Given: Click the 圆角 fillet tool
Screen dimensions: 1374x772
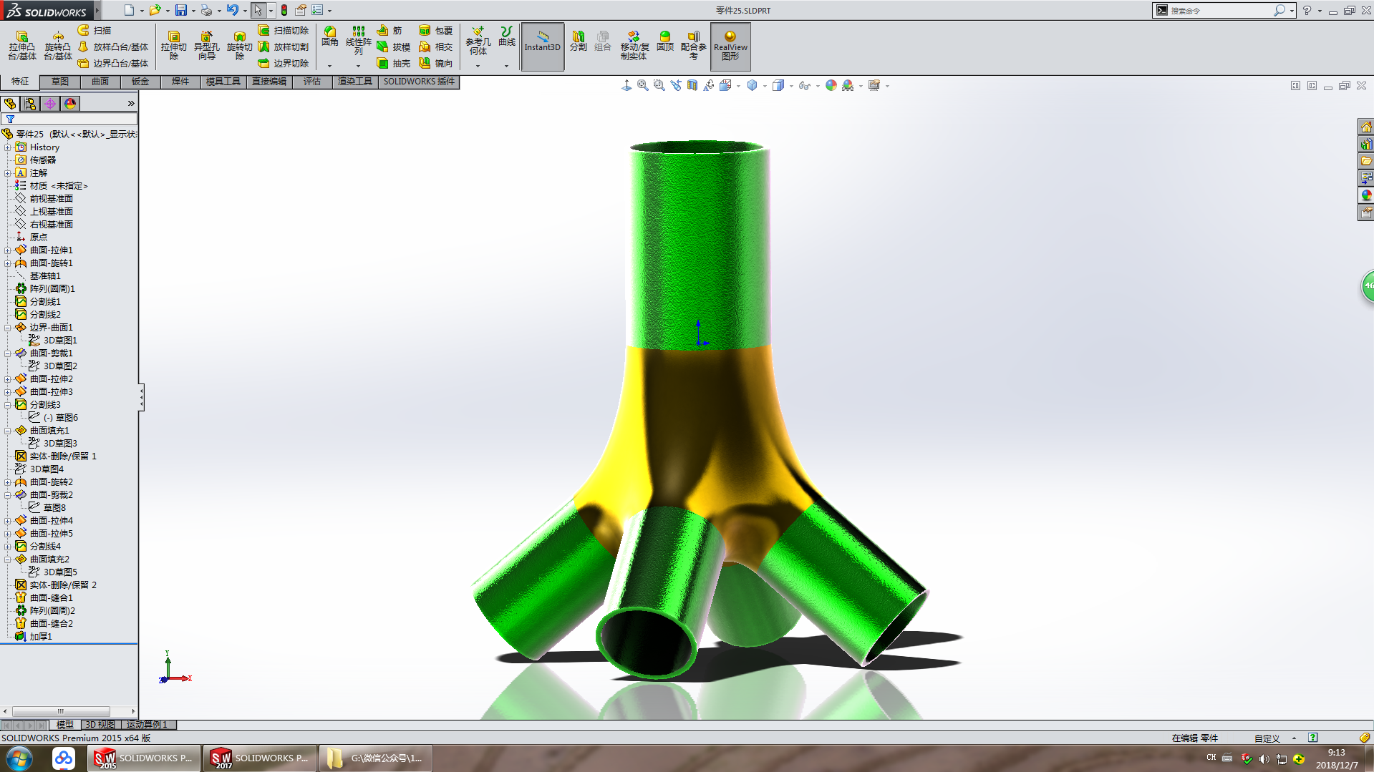Looking at the screenshot, I should click(329, 37).
